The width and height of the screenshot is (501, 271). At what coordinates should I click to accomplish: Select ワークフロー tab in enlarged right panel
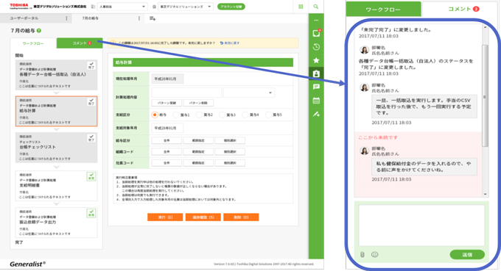(383, 10)
